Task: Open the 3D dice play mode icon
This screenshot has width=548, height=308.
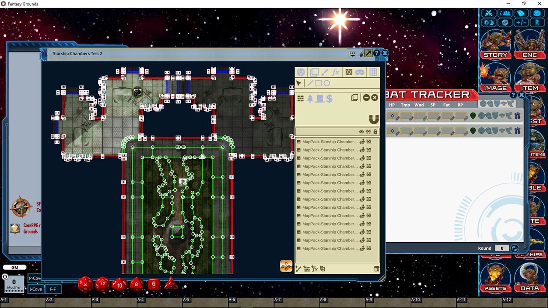Action: point(301,72)
